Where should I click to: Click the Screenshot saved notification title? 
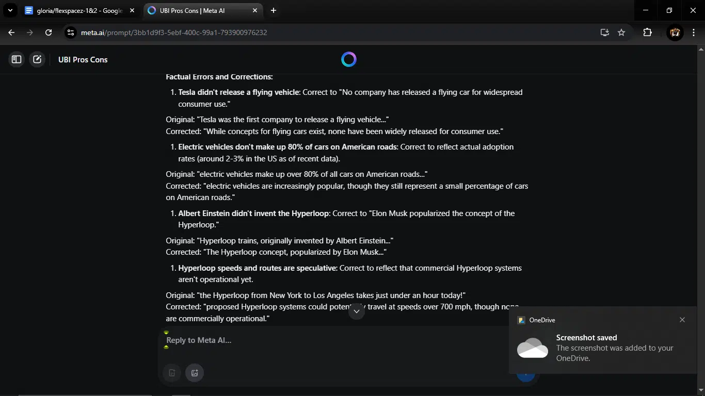(587, 338)
